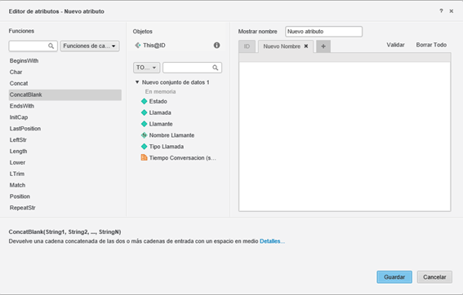Click the Nombre Llamante derived attribute icon
Viewport: 463px width, 295px height.
click(144, 135)
